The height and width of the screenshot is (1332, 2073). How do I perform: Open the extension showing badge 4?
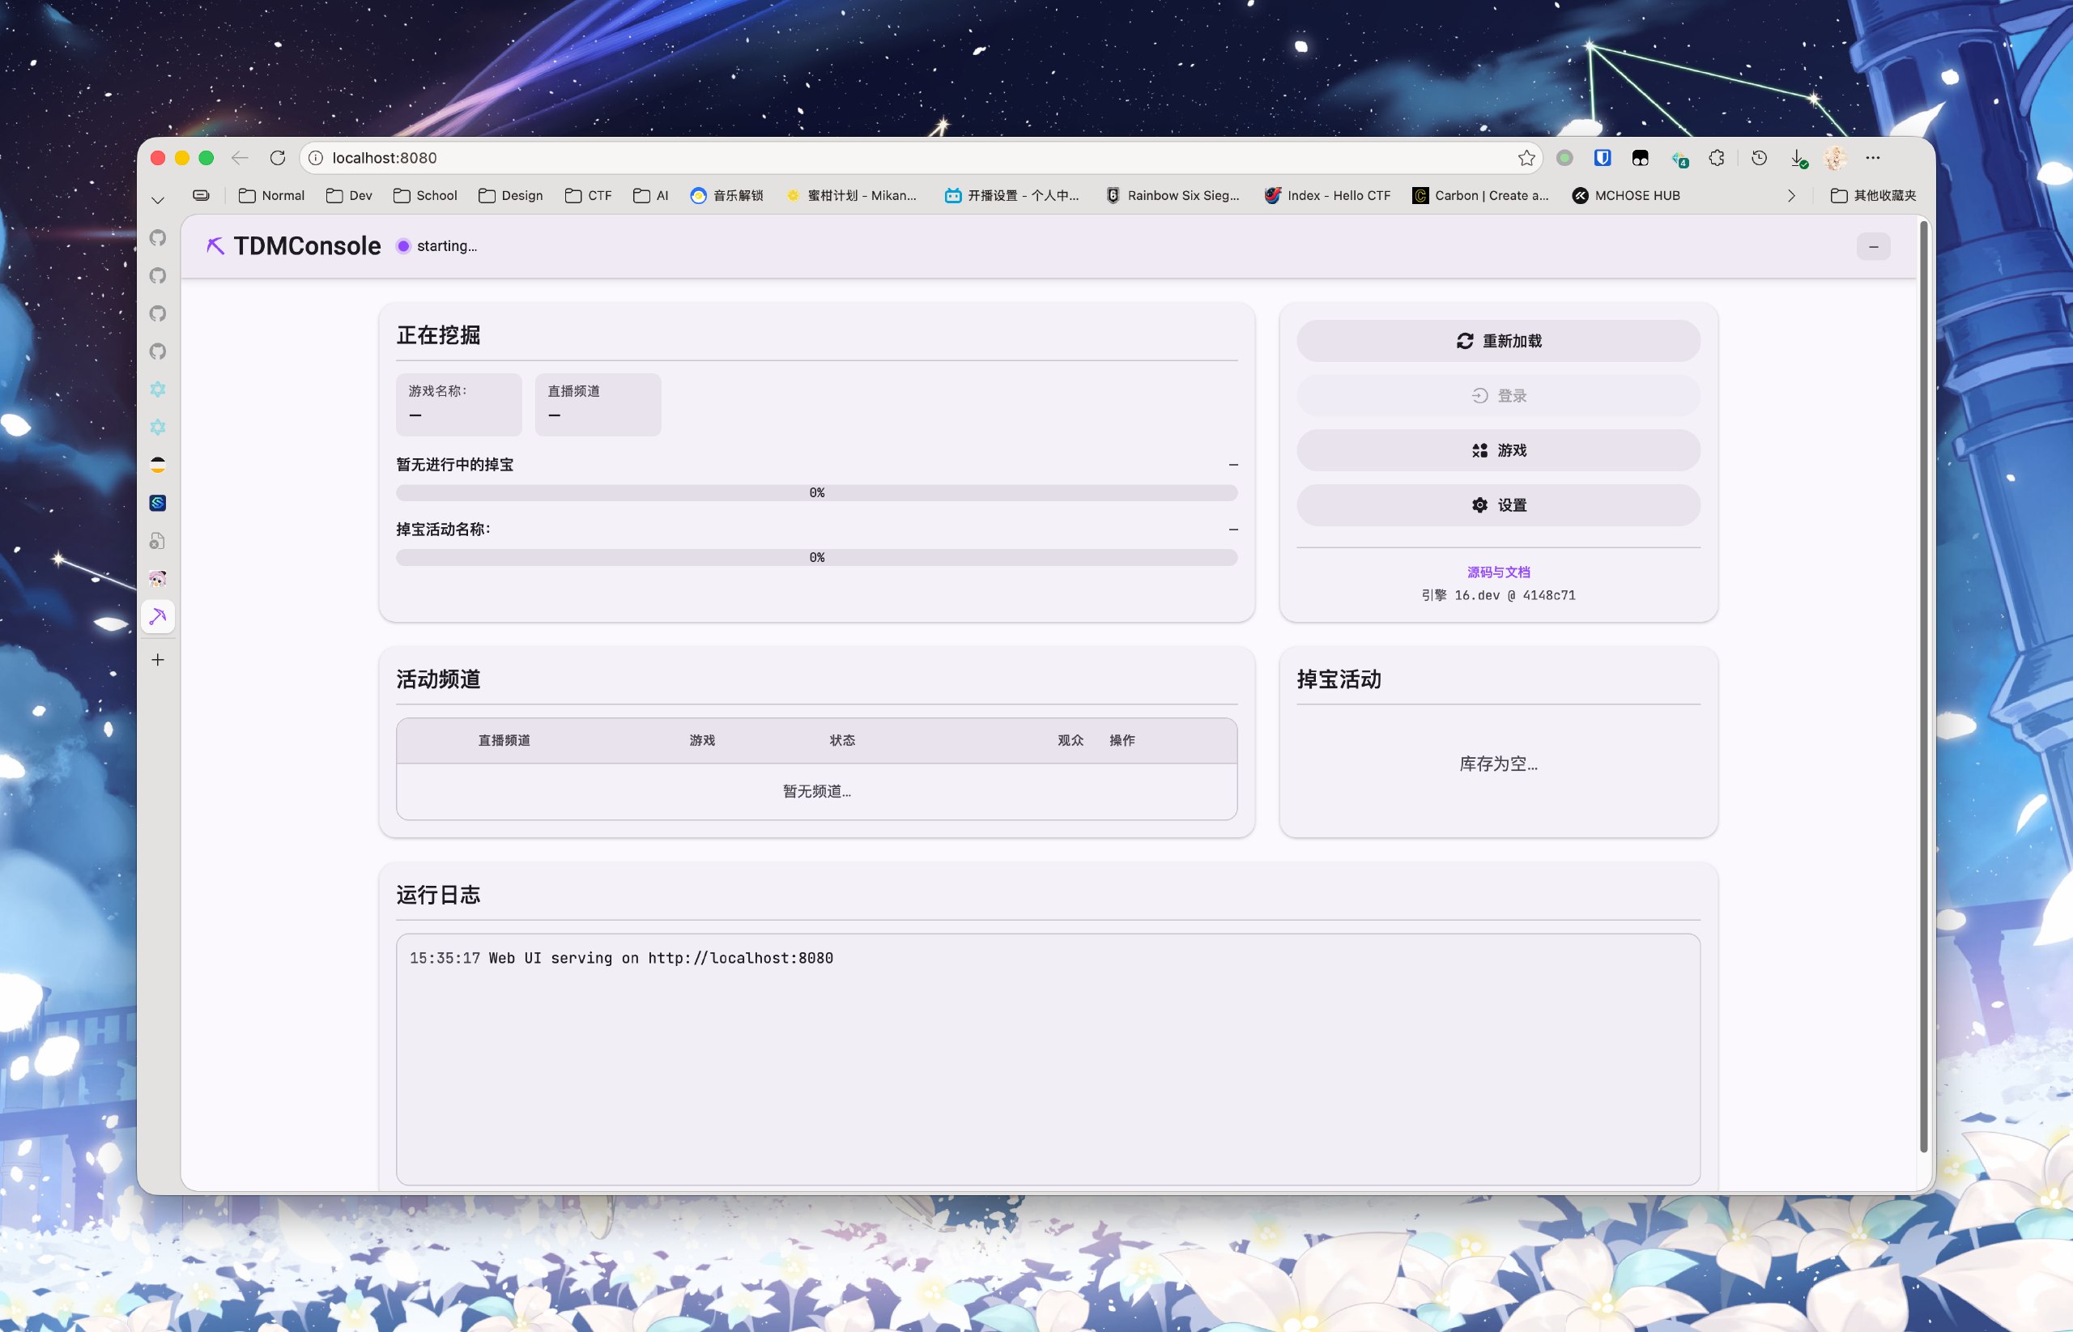pos(1679,160)
